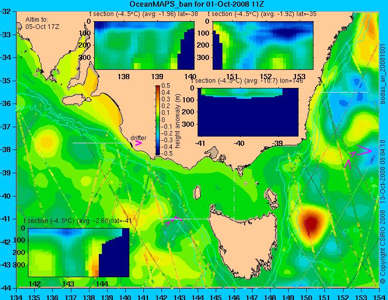Click the 152 label under the lat=-35 inset

tap(266, 77)
